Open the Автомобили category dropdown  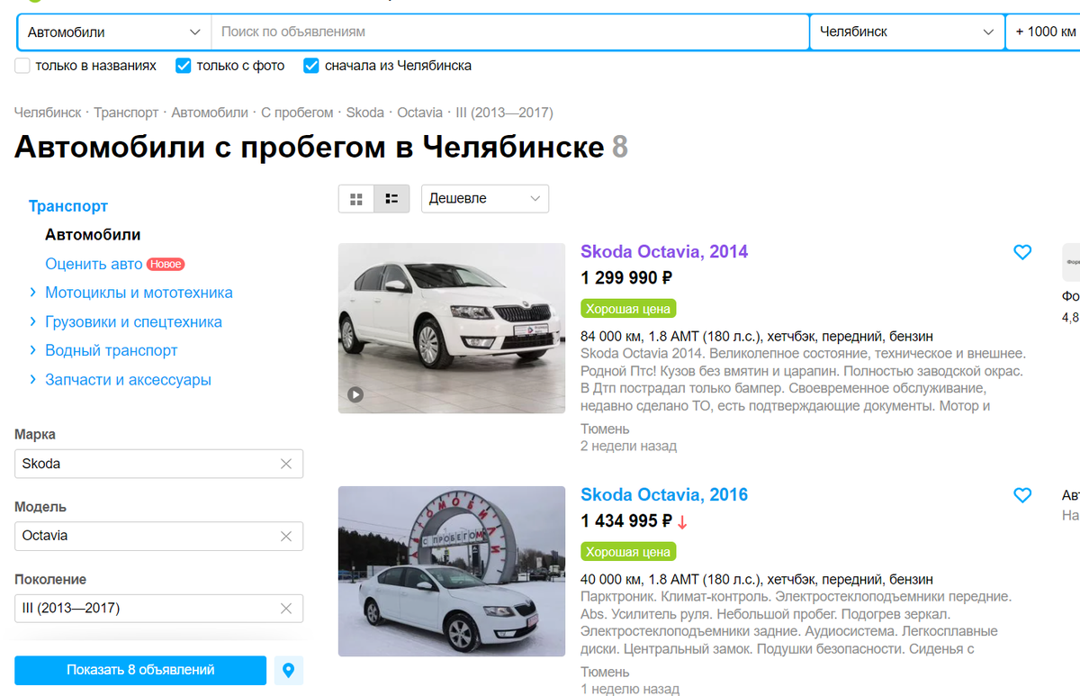114,32
